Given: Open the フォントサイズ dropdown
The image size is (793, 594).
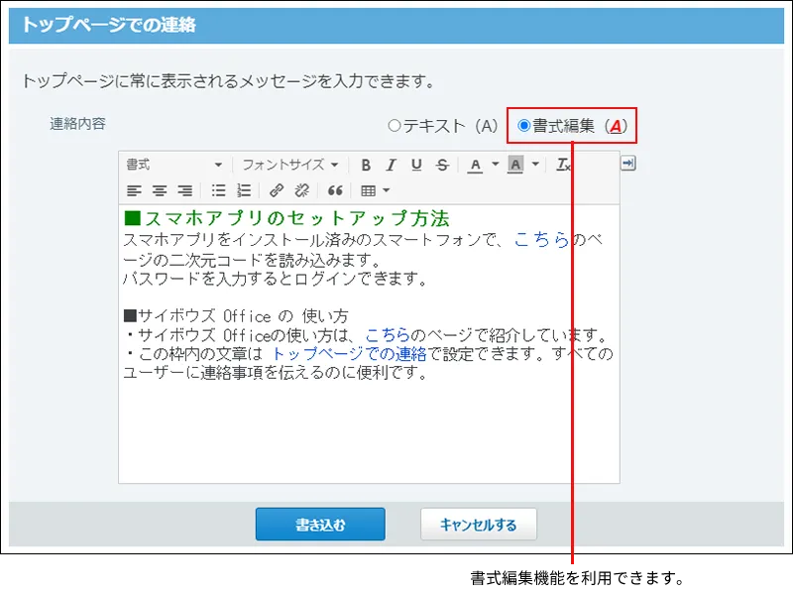Looking at the screenshot, I should 290,165.
